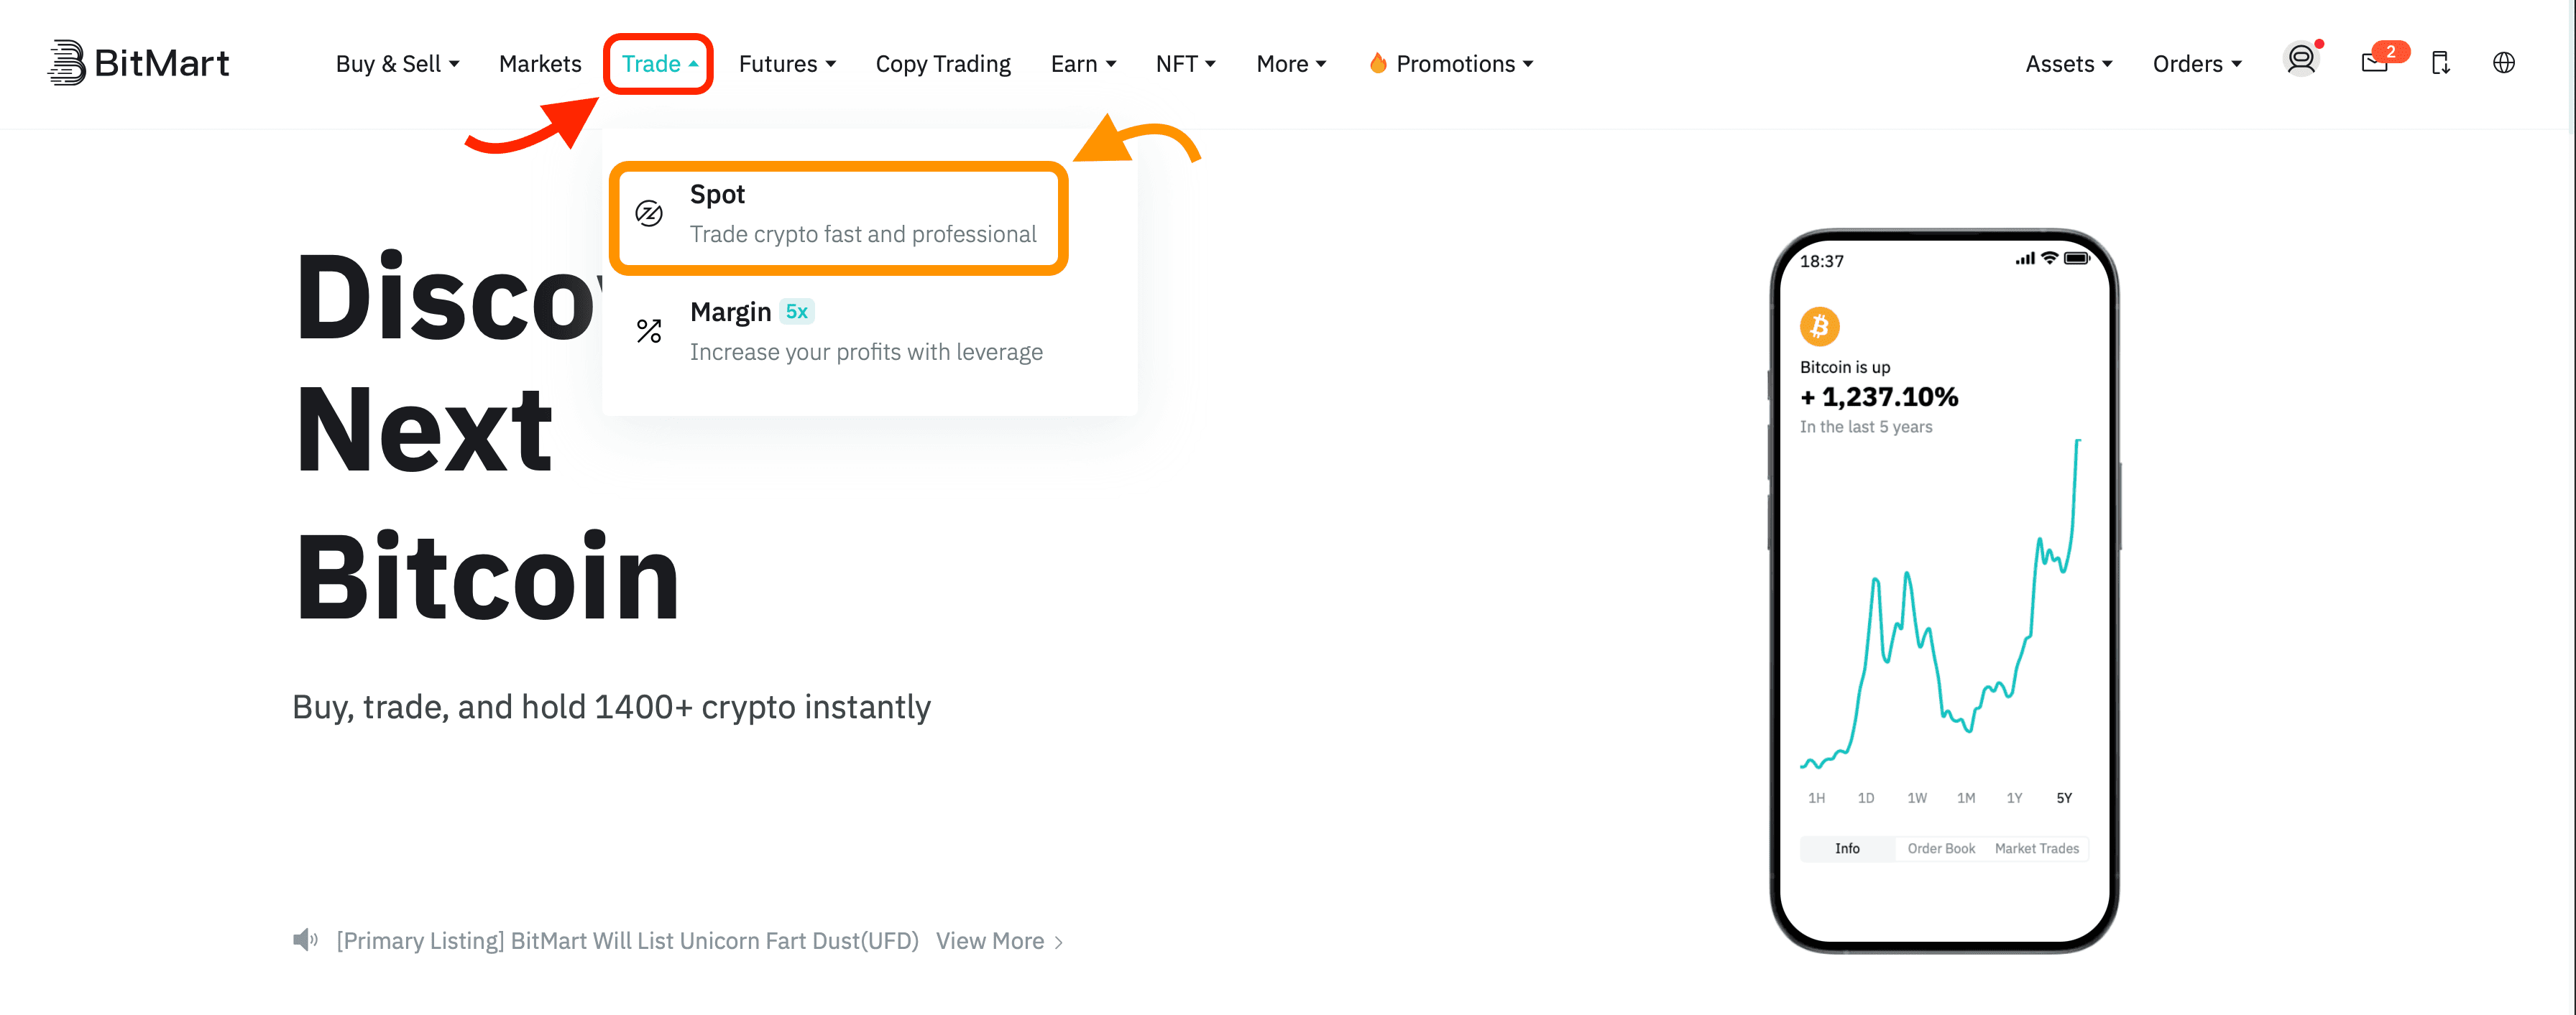Click the Margin percent icon
The height and width of the screenshot is (1015, 2576).
point(649,330)
